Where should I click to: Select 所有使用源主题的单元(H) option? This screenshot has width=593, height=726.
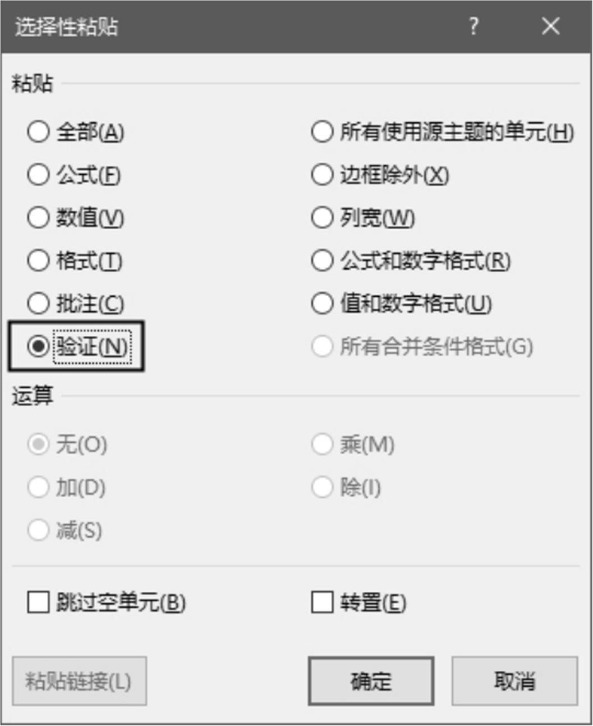tap(322, 132)
